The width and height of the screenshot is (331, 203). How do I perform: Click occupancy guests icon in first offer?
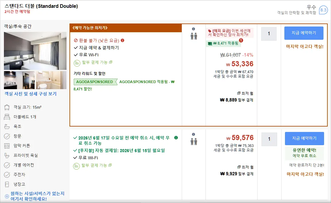pos(194,36)
